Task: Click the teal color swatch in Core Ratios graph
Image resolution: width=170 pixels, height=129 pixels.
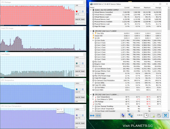Action: [x=77, y=63]
